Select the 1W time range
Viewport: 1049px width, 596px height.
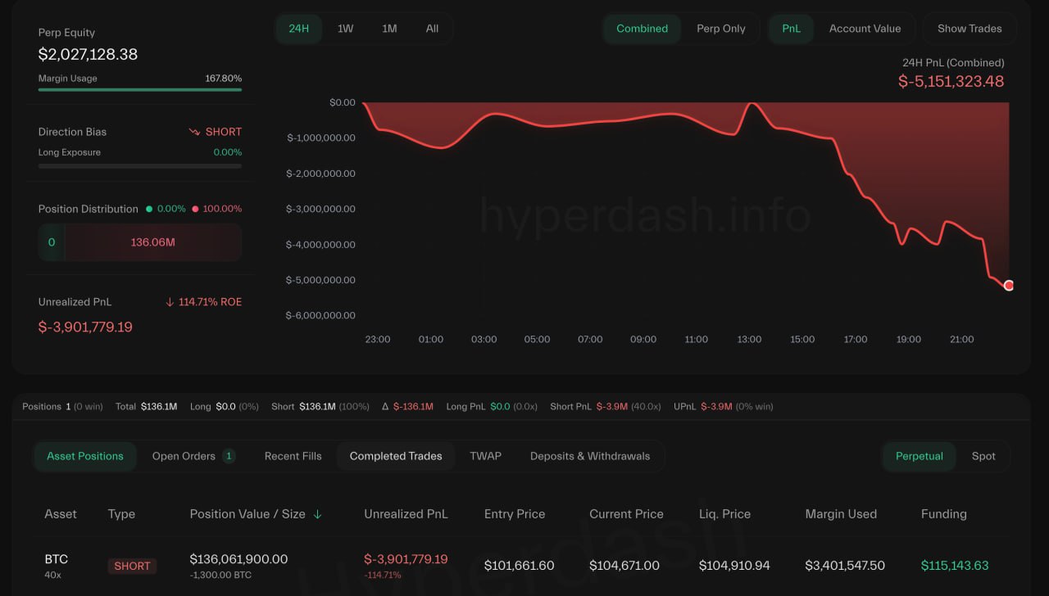345,29
